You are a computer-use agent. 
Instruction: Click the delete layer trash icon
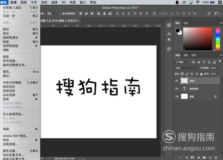tap(216, 157)
